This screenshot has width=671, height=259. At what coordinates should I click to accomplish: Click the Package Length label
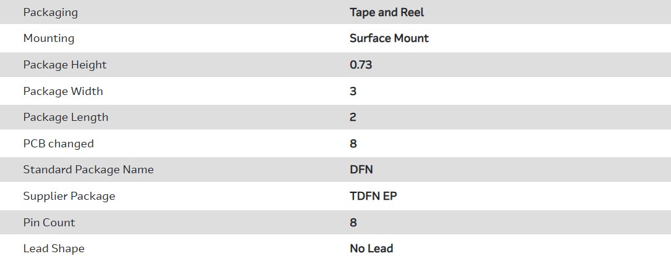[x=65, y=117]
